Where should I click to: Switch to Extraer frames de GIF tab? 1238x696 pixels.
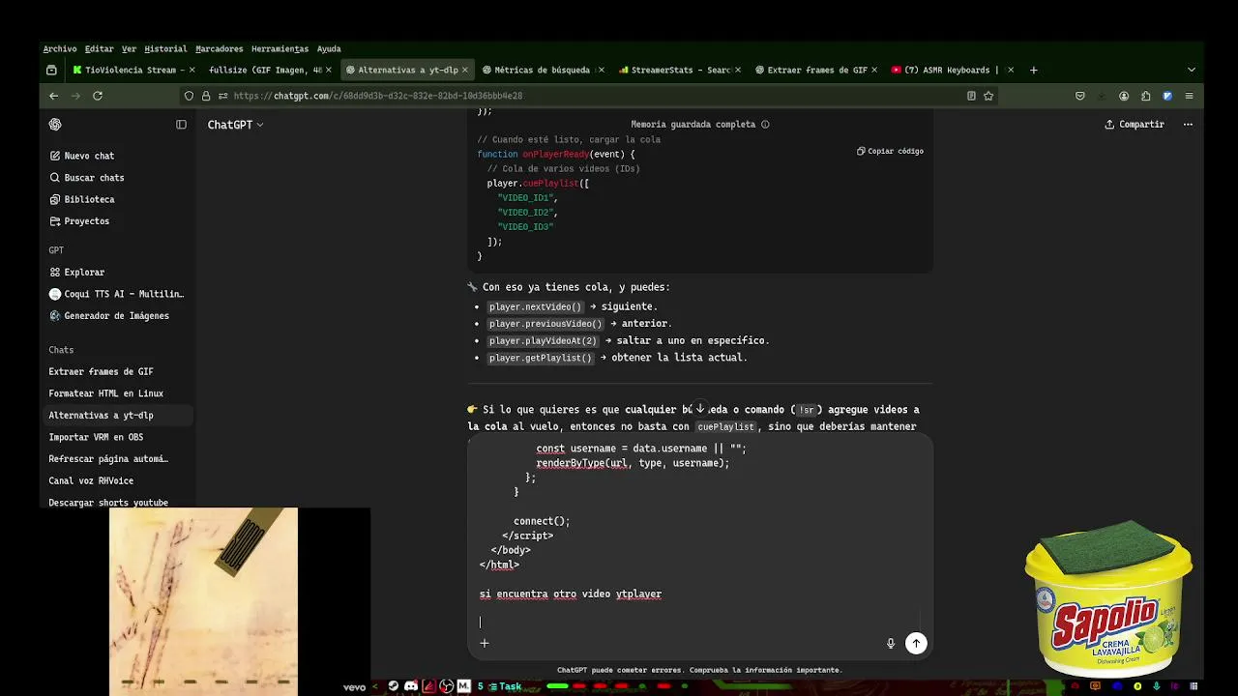(x=815, y=70)
